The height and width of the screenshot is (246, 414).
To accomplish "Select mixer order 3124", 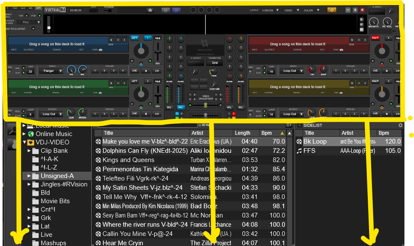I will (40, 16).
